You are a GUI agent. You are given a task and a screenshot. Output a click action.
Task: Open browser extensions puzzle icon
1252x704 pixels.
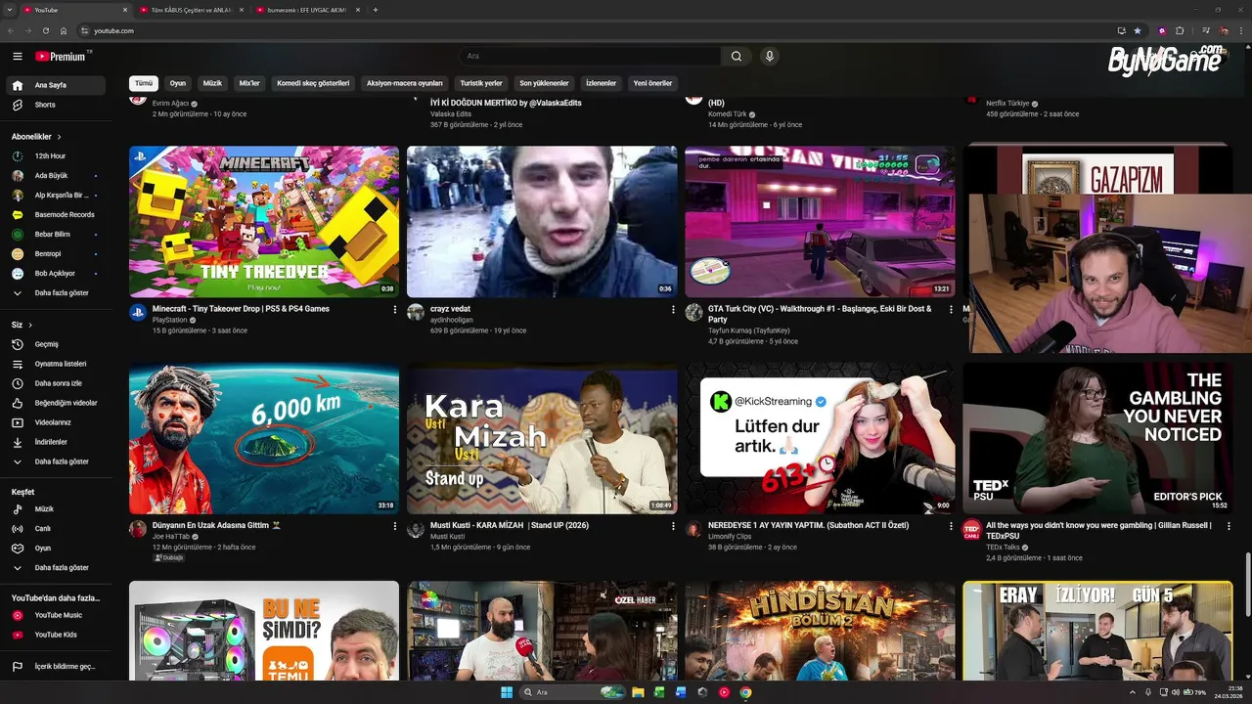pos(1180,30)
